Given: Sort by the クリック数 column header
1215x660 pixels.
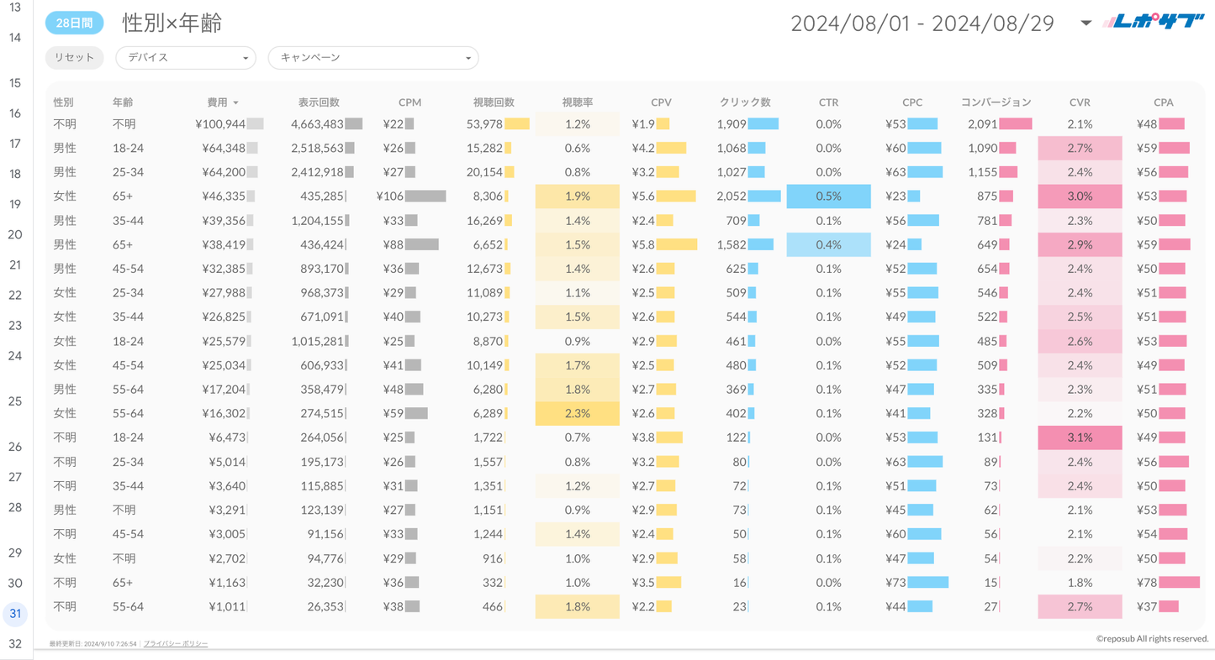Looking at the screenshot, I should click(x=745, y=102).
